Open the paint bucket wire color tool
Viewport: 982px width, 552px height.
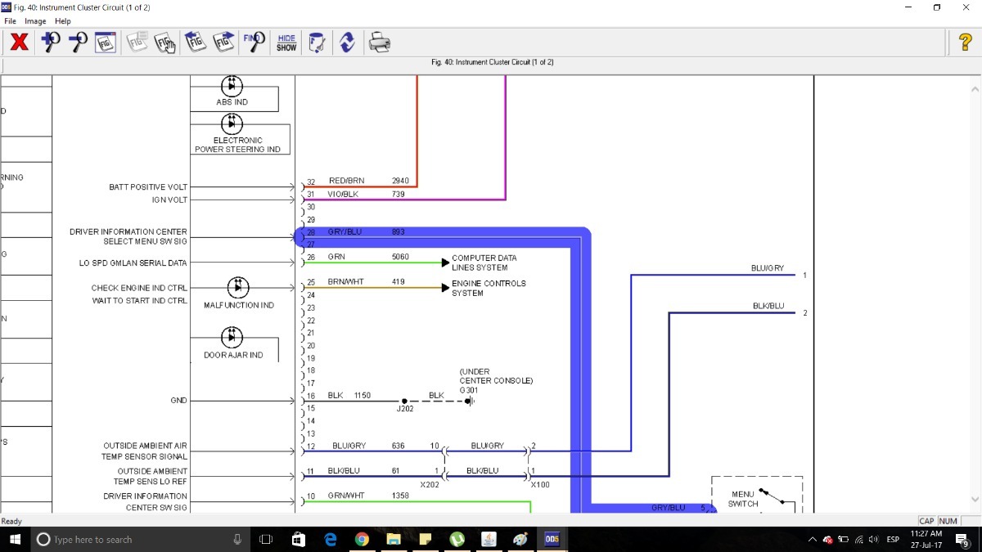click(x=316, y=42)
